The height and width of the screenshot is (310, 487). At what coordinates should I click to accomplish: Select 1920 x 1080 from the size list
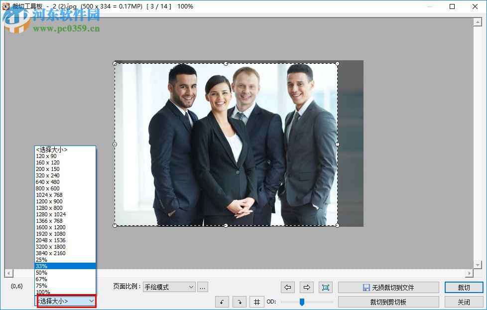tap(51, 234)
